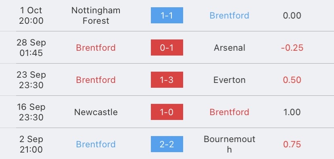The height and width of the screenshot is (159, 334).
Task: Select the -0.25 handicap value
Action: pyautogui.click(x=292, y=47)
